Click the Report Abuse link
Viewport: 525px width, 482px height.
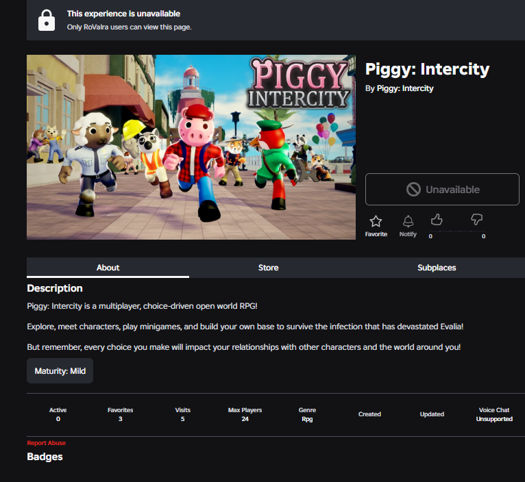coord(46,443)
